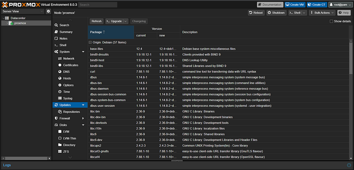354x170 pixels.
Task: Select the libc6-dev package row
Action: 218,140
